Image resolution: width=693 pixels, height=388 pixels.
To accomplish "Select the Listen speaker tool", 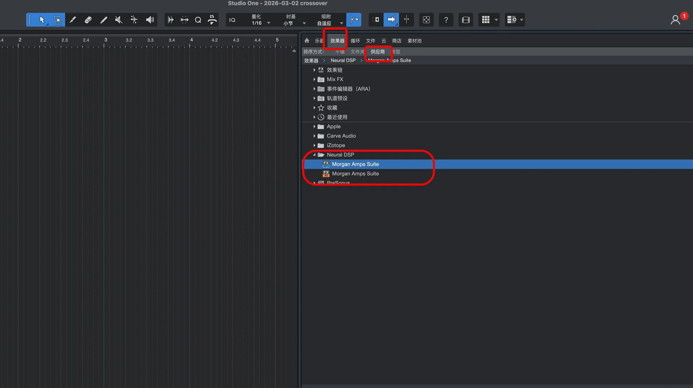I will 150,20.
